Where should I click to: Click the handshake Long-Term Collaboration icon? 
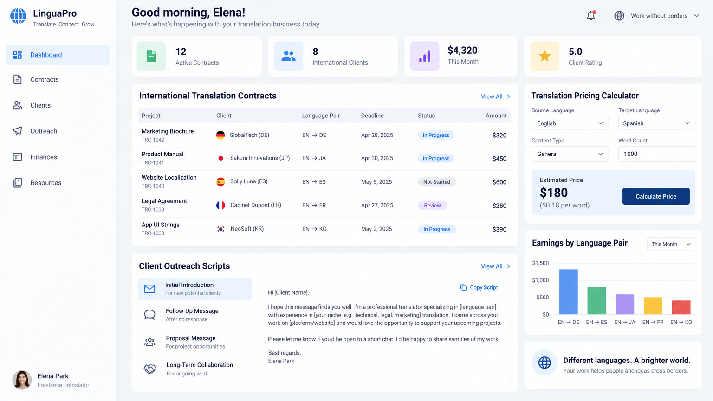tap(149, 369)
